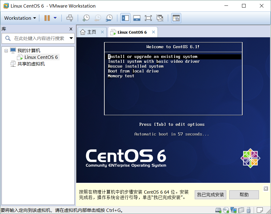Maximize the VMware Workstation window
This screenshot has width=271, height=214.
coord(244,6)
